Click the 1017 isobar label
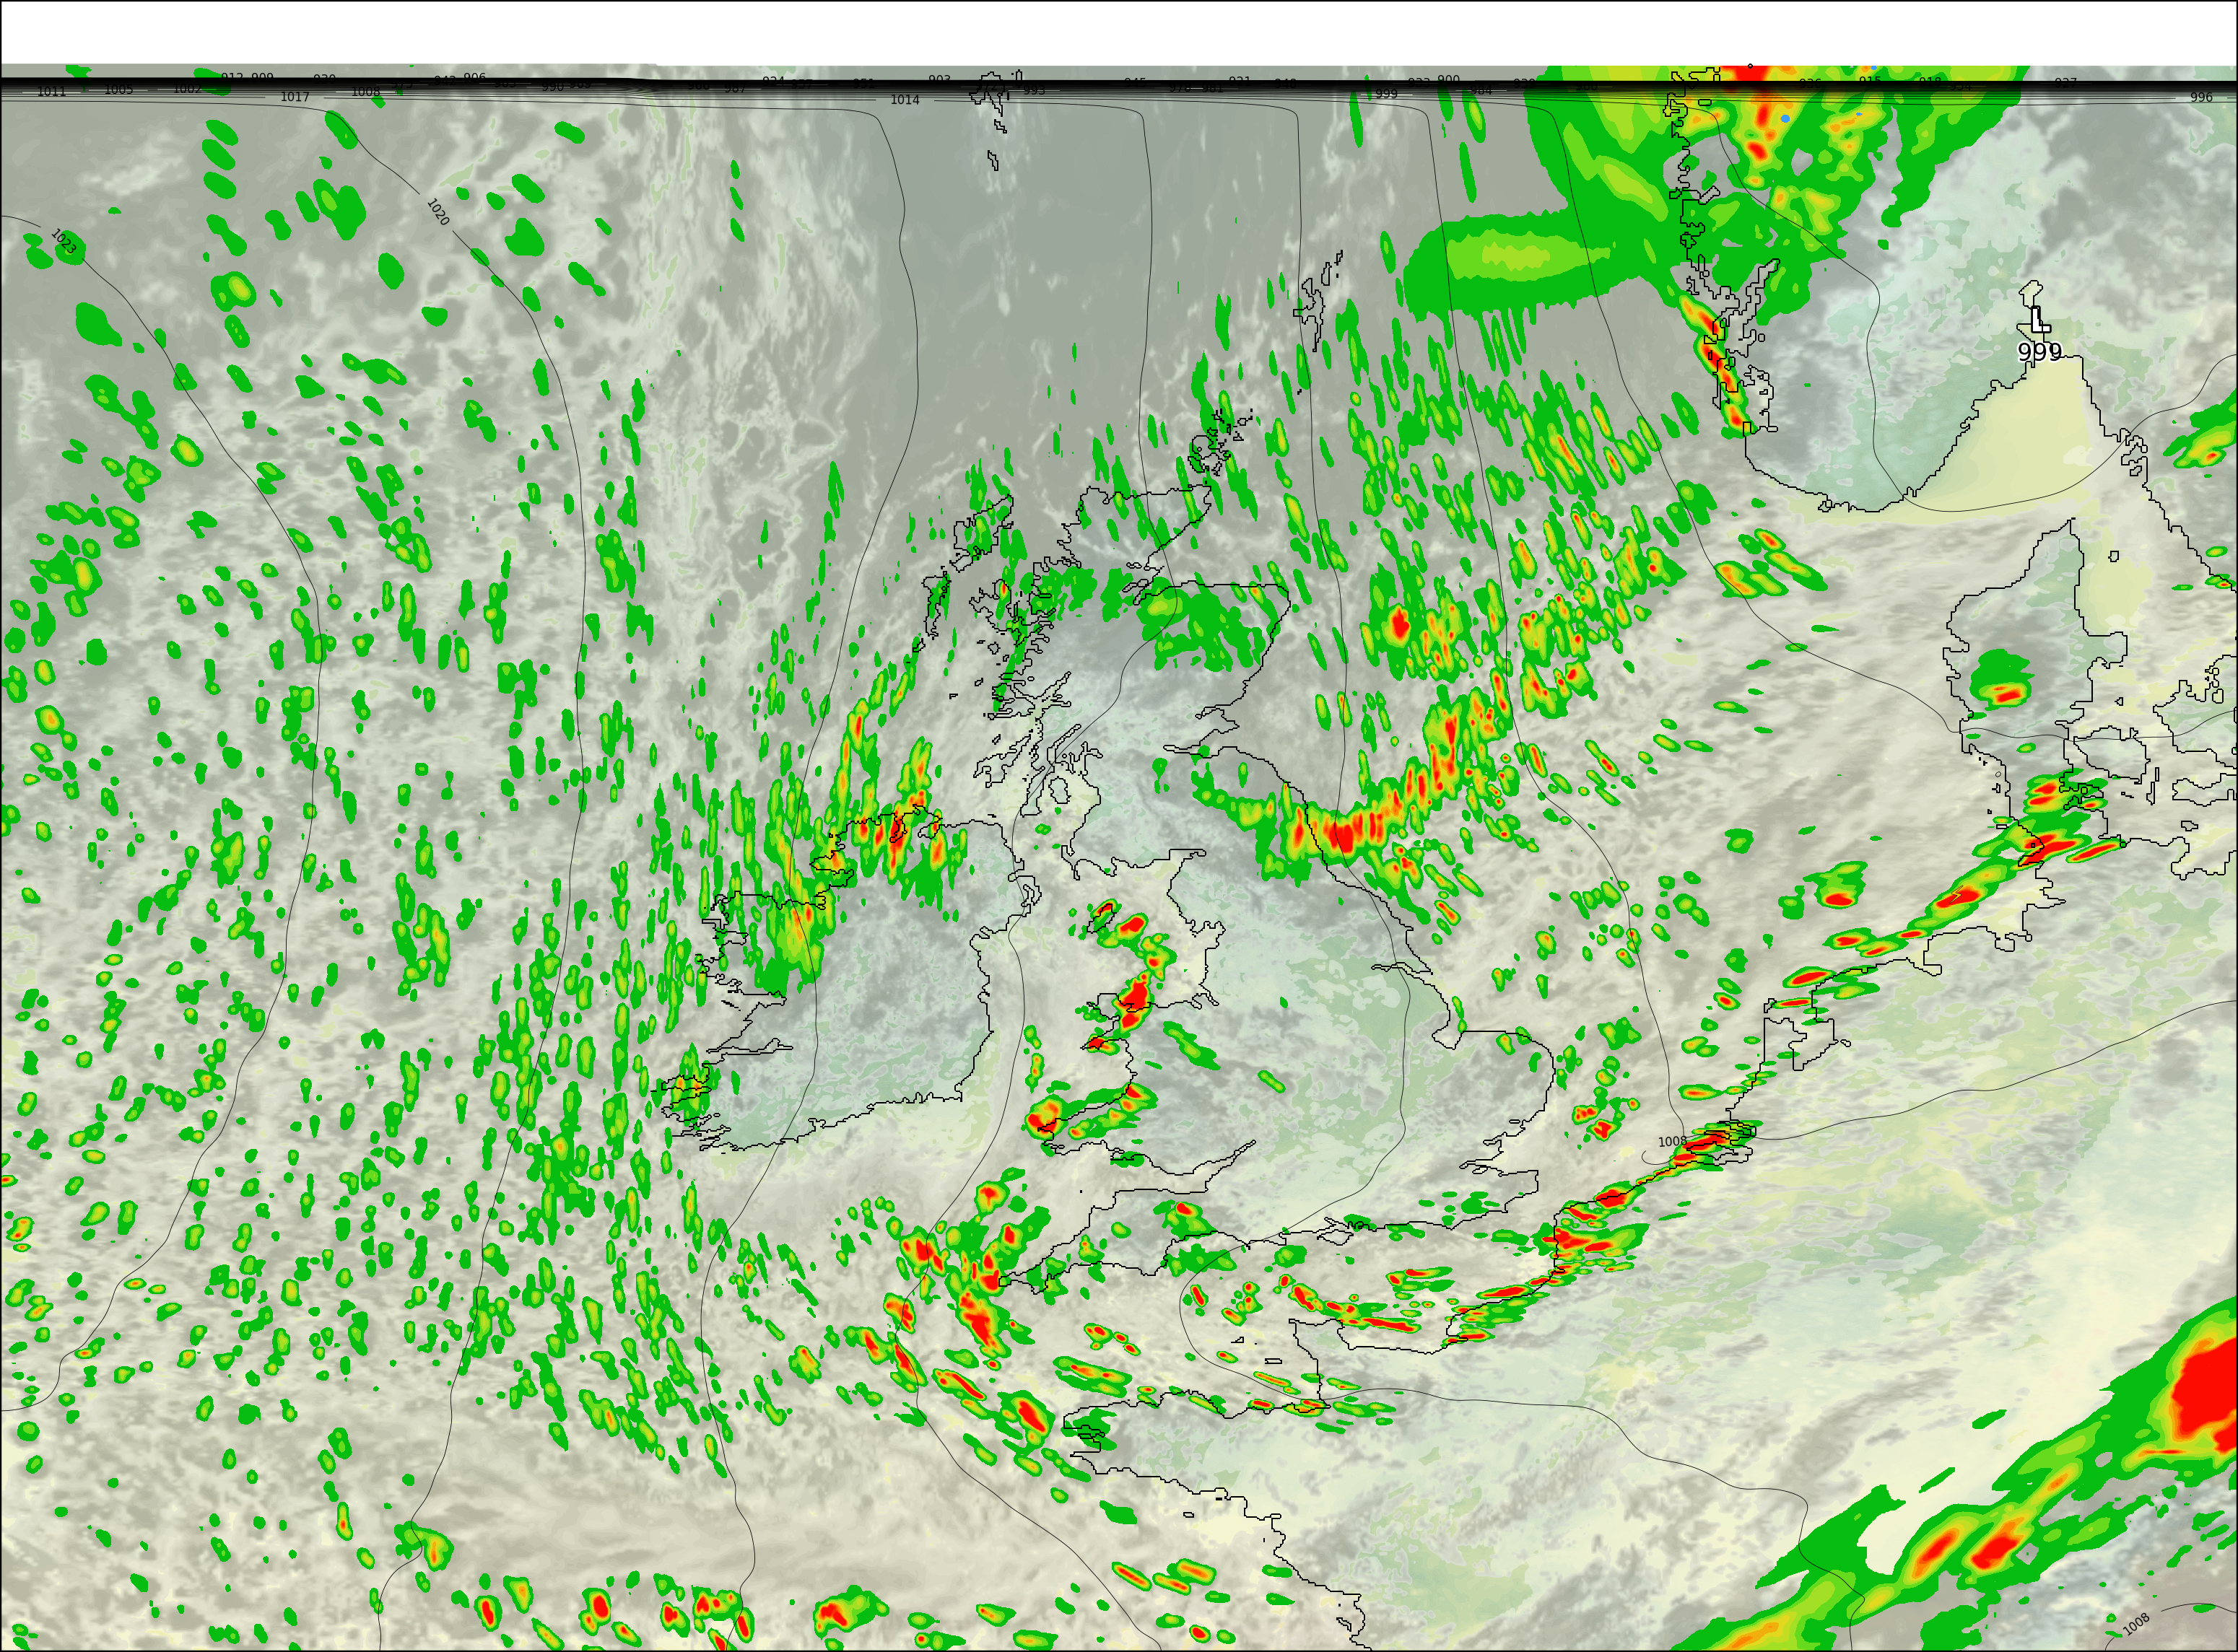2238x1652 pixels. tap(294, 97)
